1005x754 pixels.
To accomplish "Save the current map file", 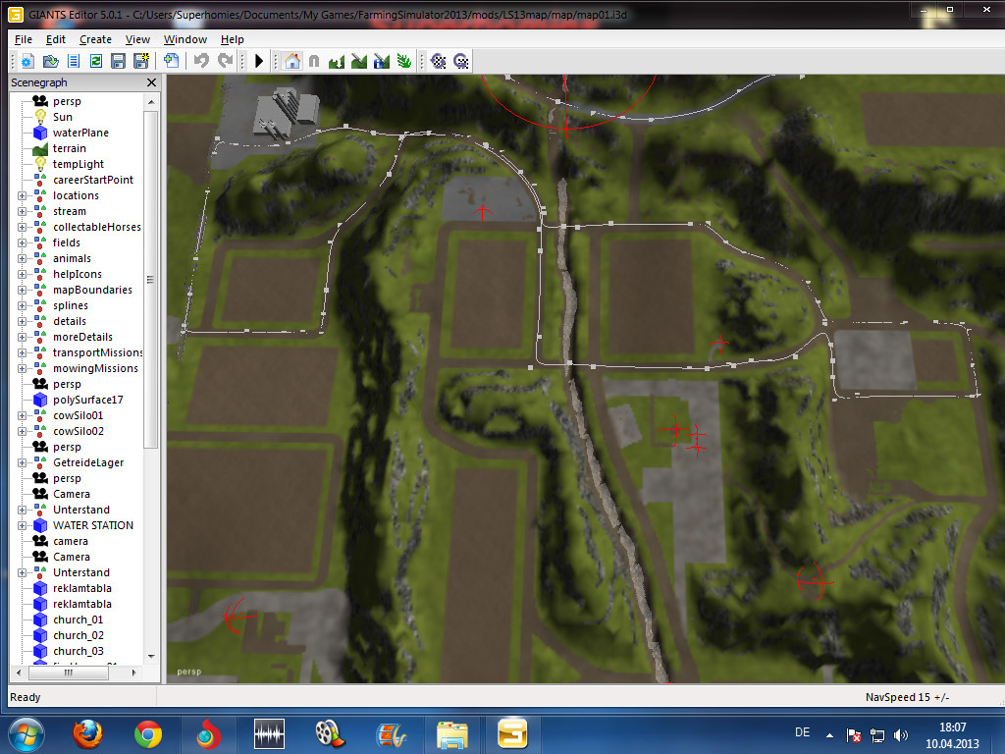I will point(118,62).
